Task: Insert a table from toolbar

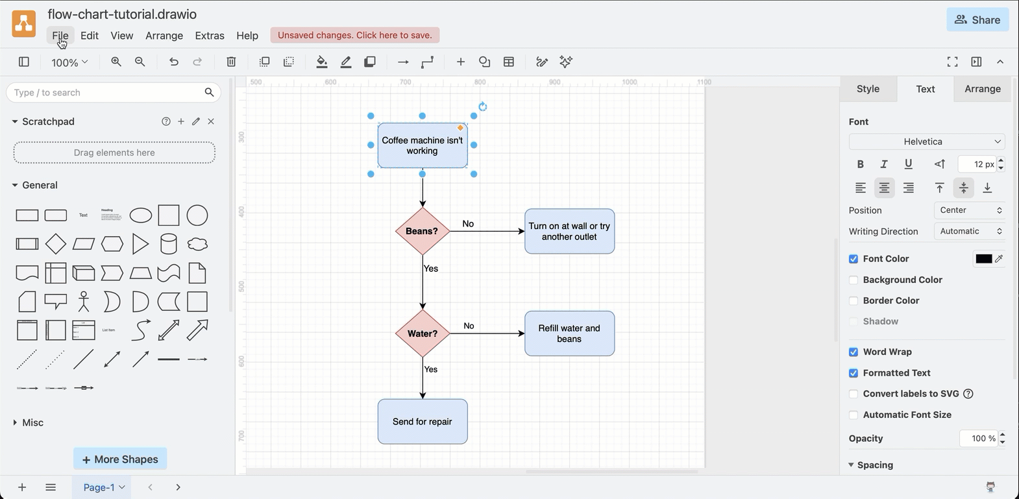Action: click(509, 62)
